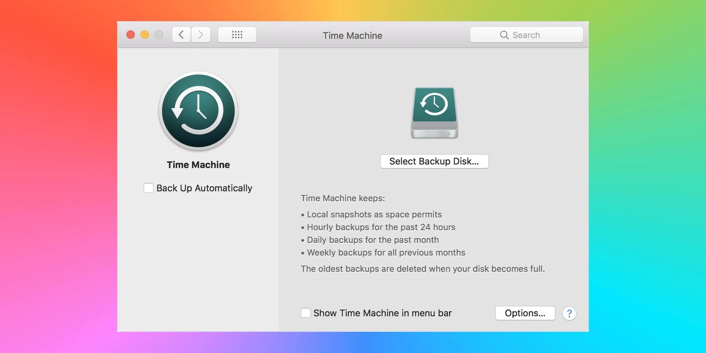The image size is (706, 353).
Task: Toggle the Back Up Automatically checkbox off
Action: coord(148,188)
